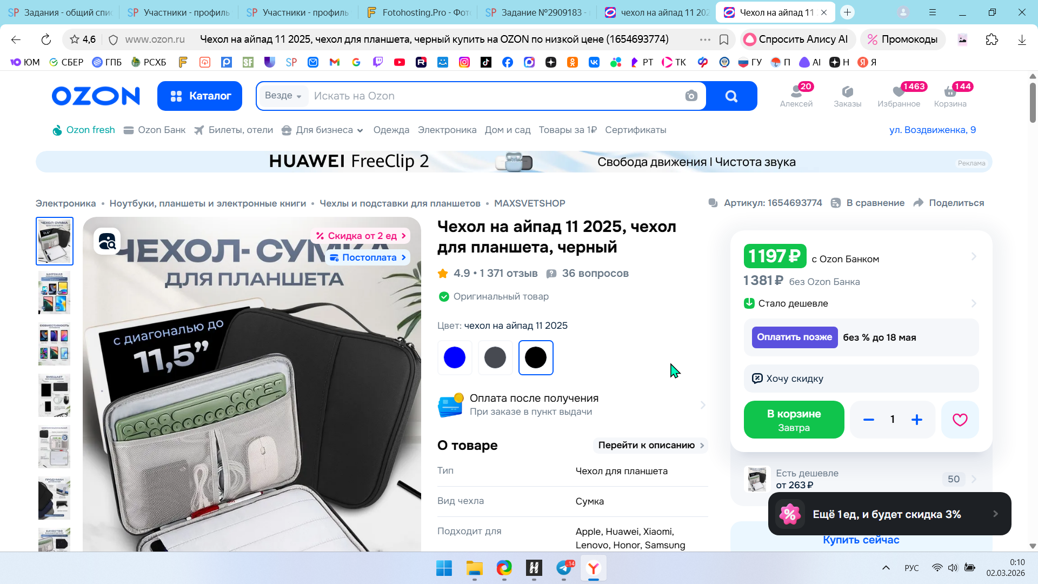Image resolution: width=1038 pixels, height=584 pixels.
Task: Bookmark page with browser bookmark icon
Action: [724, 39]
